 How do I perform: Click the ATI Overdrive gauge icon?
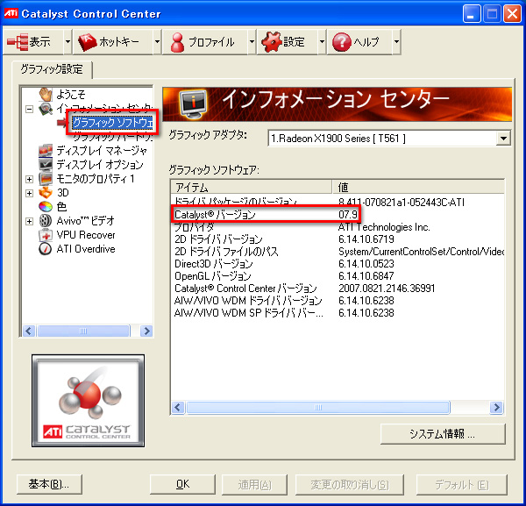coord(46,249)
